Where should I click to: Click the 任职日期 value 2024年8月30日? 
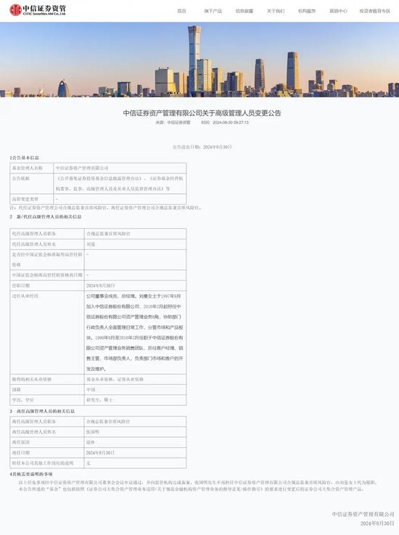click(x=136, y=285)
